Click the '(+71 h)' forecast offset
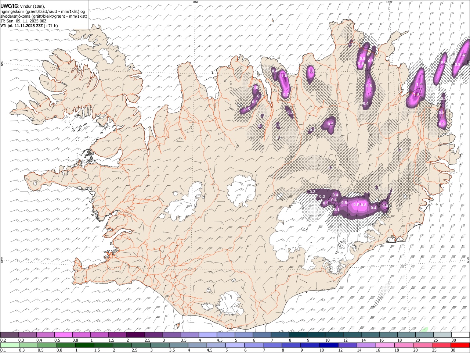This screenshot has width=470, height=353. (x=51, y=26)
